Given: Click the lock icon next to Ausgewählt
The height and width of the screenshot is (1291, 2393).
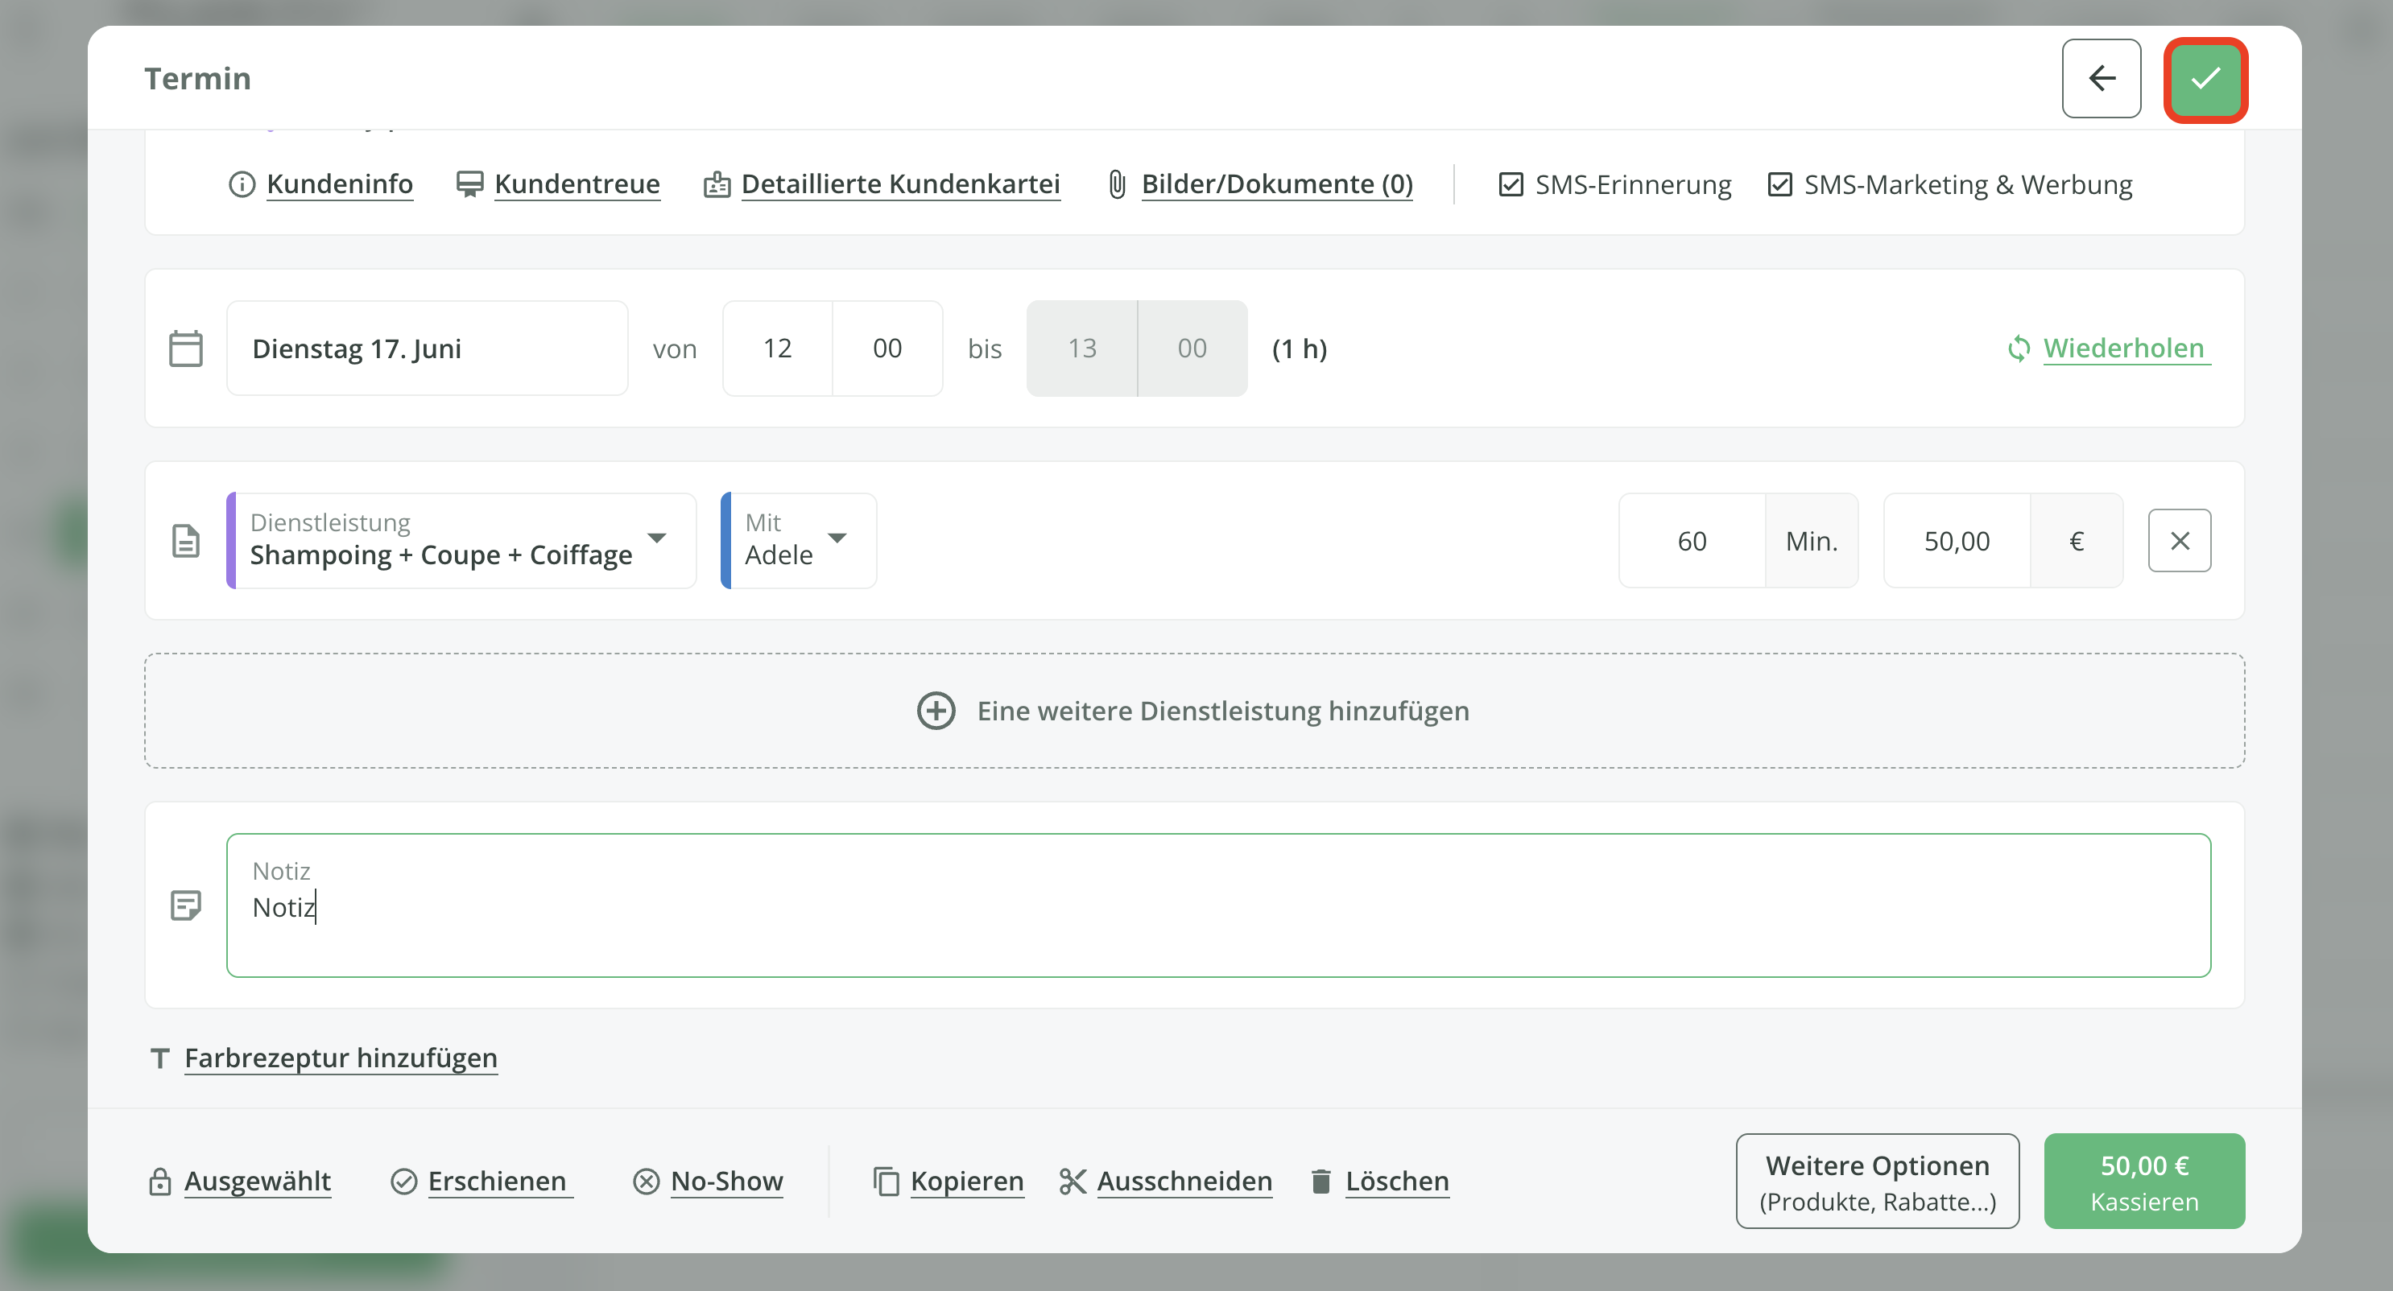Looking at the screenshot, I should (159, 1181).
